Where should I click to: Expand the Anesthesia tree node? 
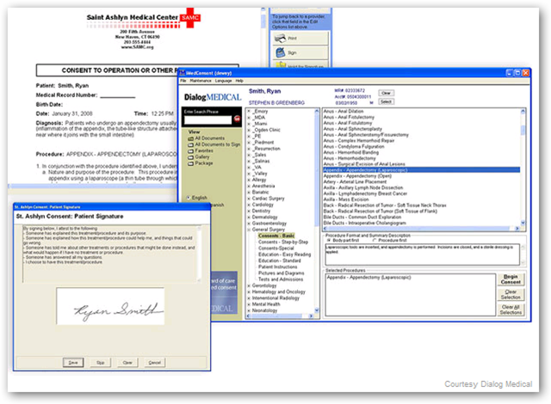point(250,185)
